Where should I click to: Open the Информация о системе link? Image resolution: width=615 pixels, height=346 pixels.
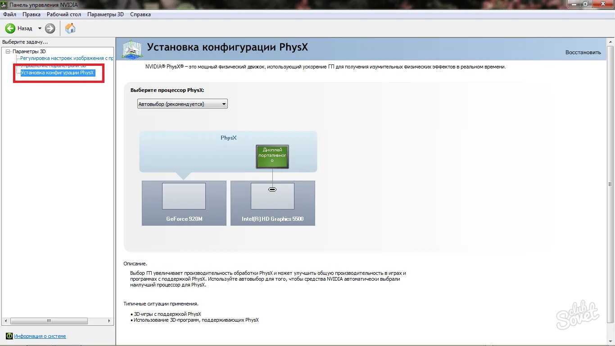[40, 336]
